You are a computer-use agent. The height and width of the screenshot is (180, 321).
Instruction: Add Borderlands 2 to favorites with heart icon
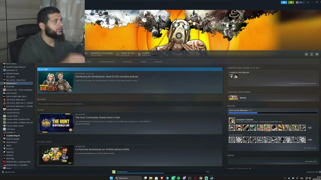[x=317, y=54]
